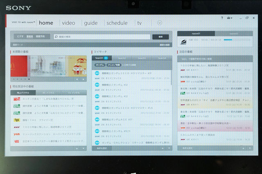Select the Search4 tab in My Search
This screenshot has width=262, height=174.
pos(162,58)
